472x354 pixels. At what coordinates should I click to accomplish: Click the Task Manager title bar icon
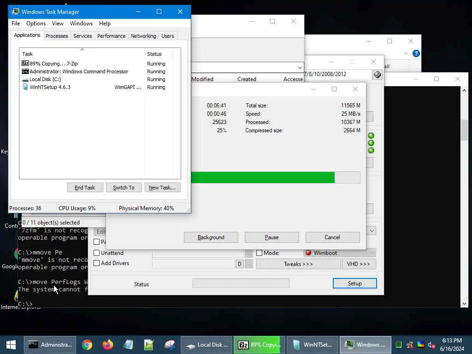click(15, 12)
